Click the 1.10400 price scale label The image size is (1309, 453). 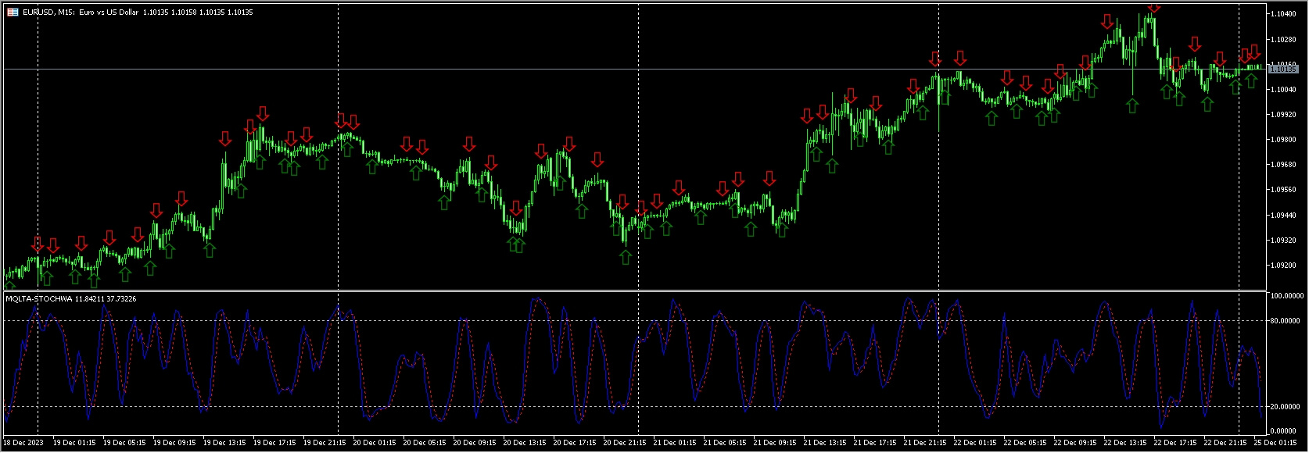(x=1283, y=14)
